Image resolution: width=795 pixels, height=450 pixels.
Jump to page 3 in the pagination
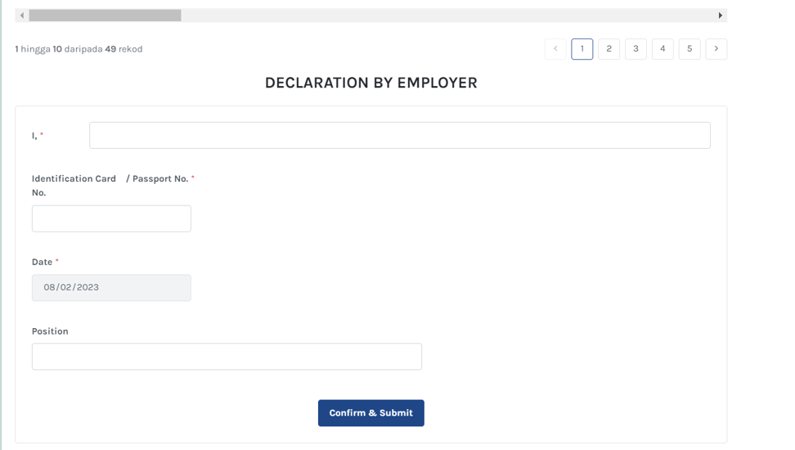coord(636,49)
